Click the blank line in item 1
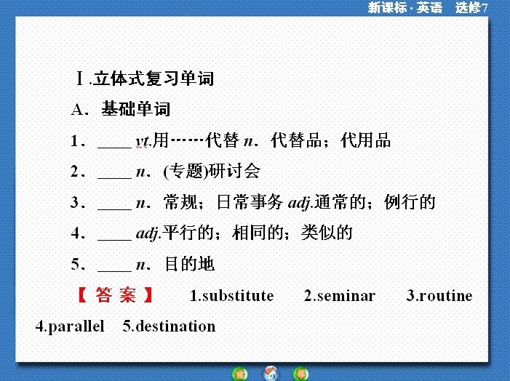 pos(113,141)
